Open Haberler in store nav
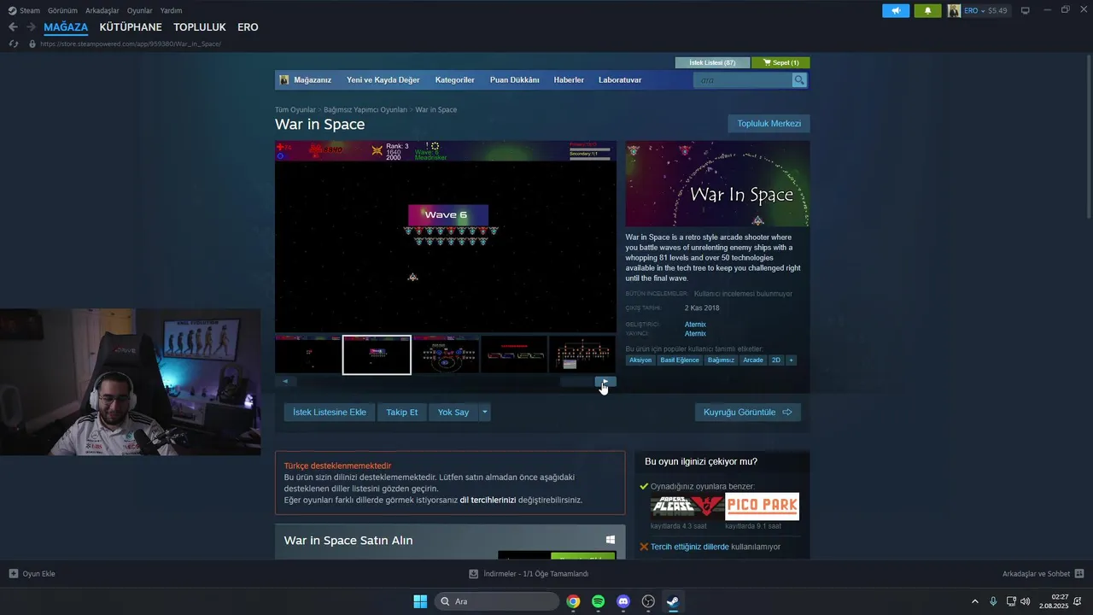Viewport: 1093px width, 615px height. [569, 79]
